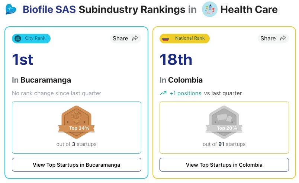This screenshot has width=299, height=183.
Task: Click the +1 positions change text
Action: 185,93
